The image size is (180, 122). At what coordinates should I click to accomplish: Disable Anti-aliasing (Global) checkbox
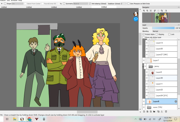coord(90,4)
